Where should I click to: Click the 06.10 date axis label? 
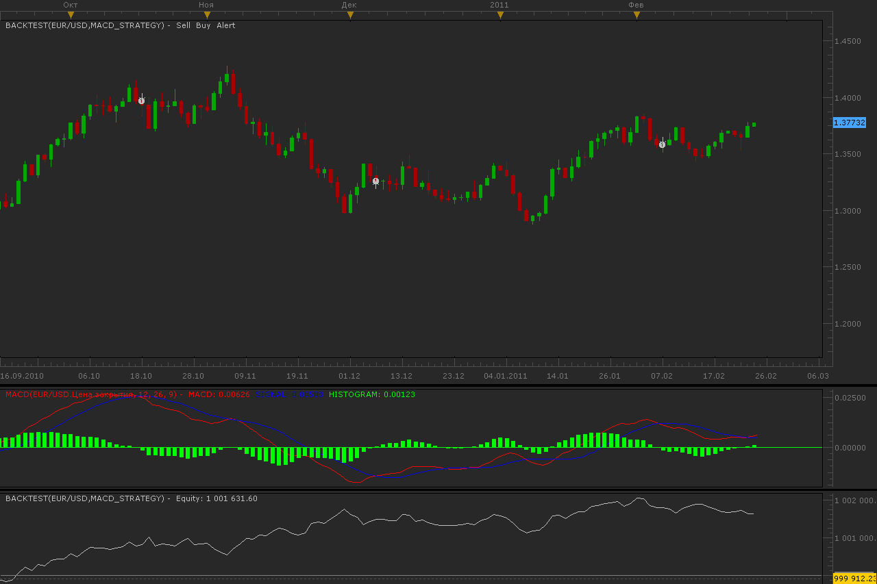point(89,376)
